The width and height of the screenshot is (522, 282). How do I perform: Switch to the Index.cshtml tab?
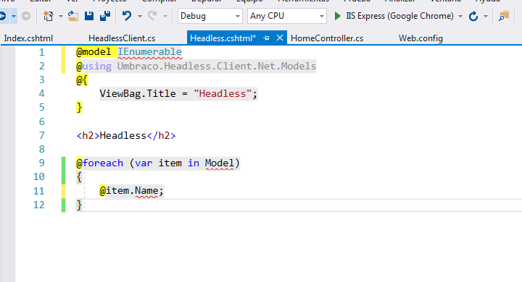[28, 38]
